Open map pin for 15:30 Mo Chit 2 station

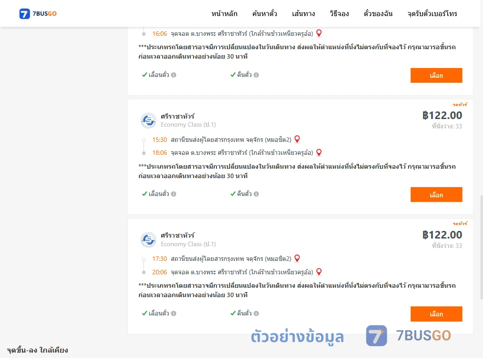[297, 139]
